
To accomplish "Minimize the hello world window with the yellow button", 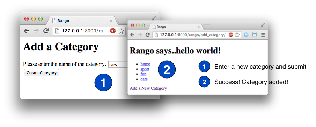I will click(138, 25).
